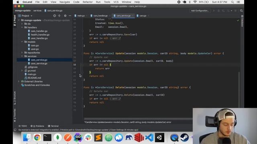
Task: Open Unity from the dock
Action: 160,138
